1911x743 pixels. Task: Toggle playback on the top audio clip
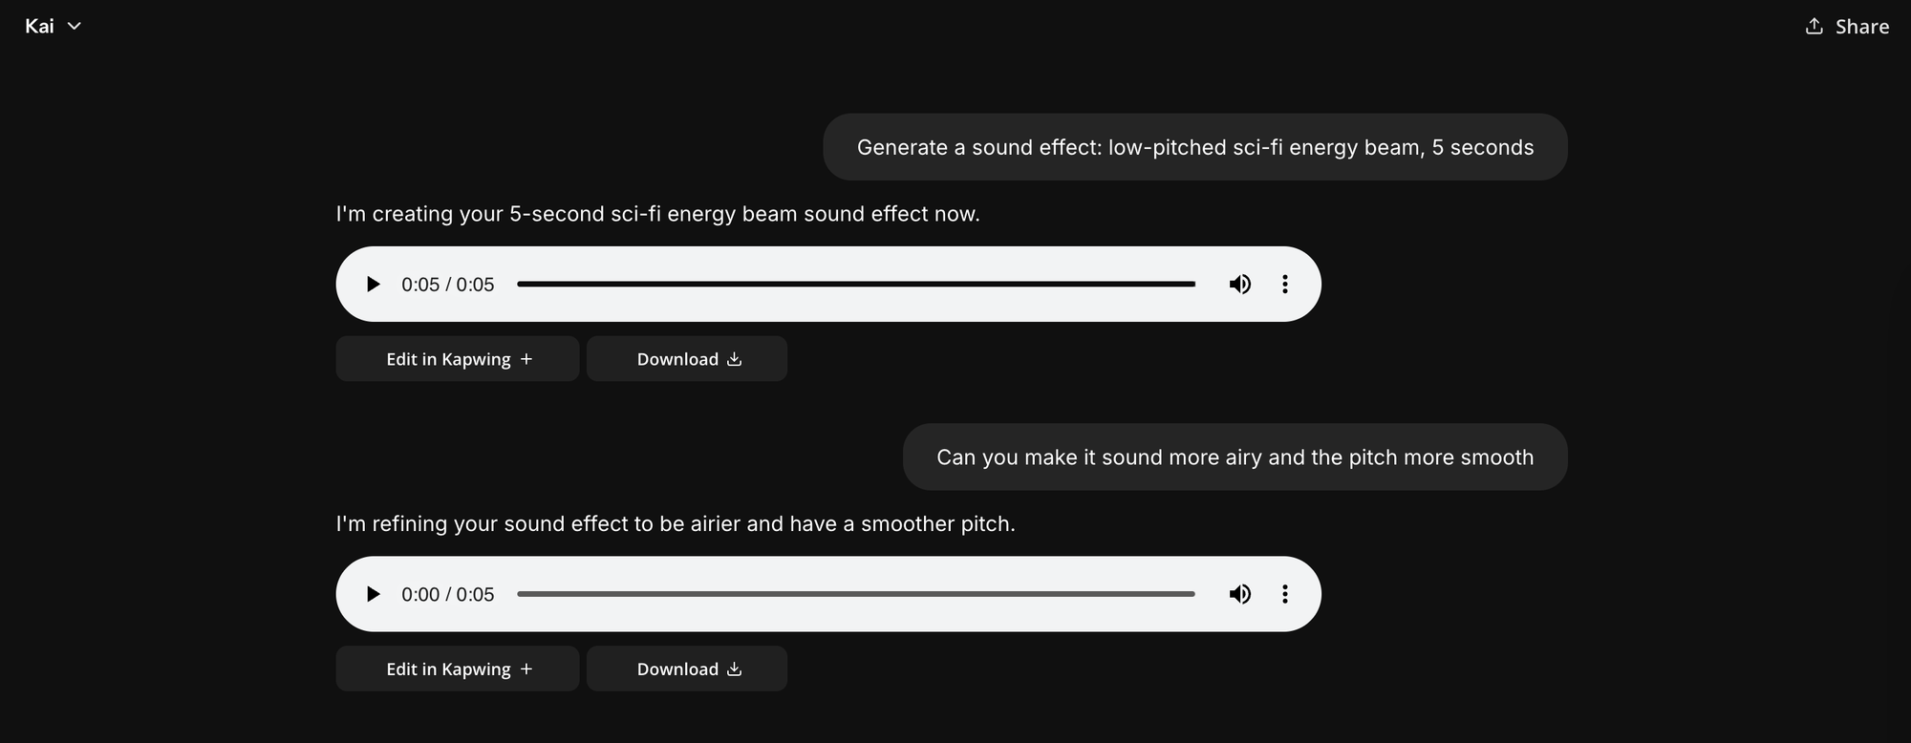373,284
